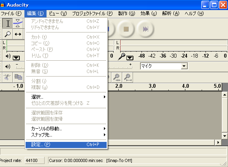Click the Project rate 44100 field

pos(35,160)
